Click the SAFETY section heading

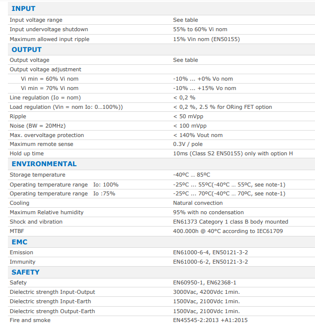[25, 272]
